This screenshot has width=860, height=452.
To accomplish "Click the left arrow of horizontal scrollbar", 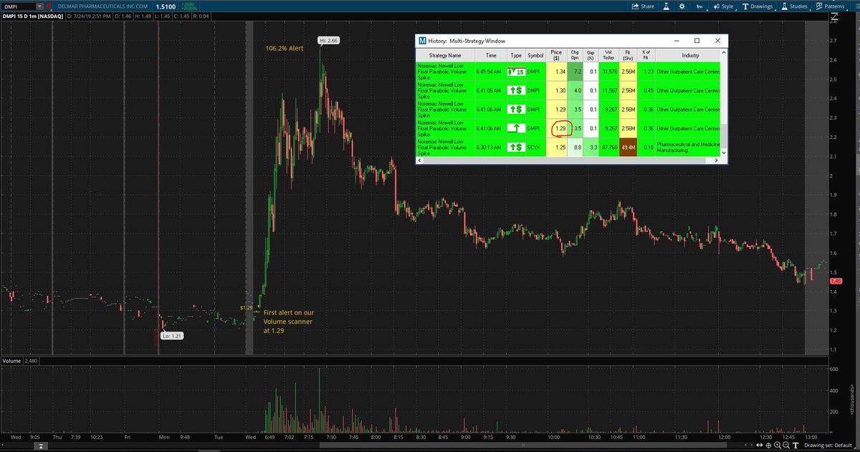I will (x=420, y=160).
